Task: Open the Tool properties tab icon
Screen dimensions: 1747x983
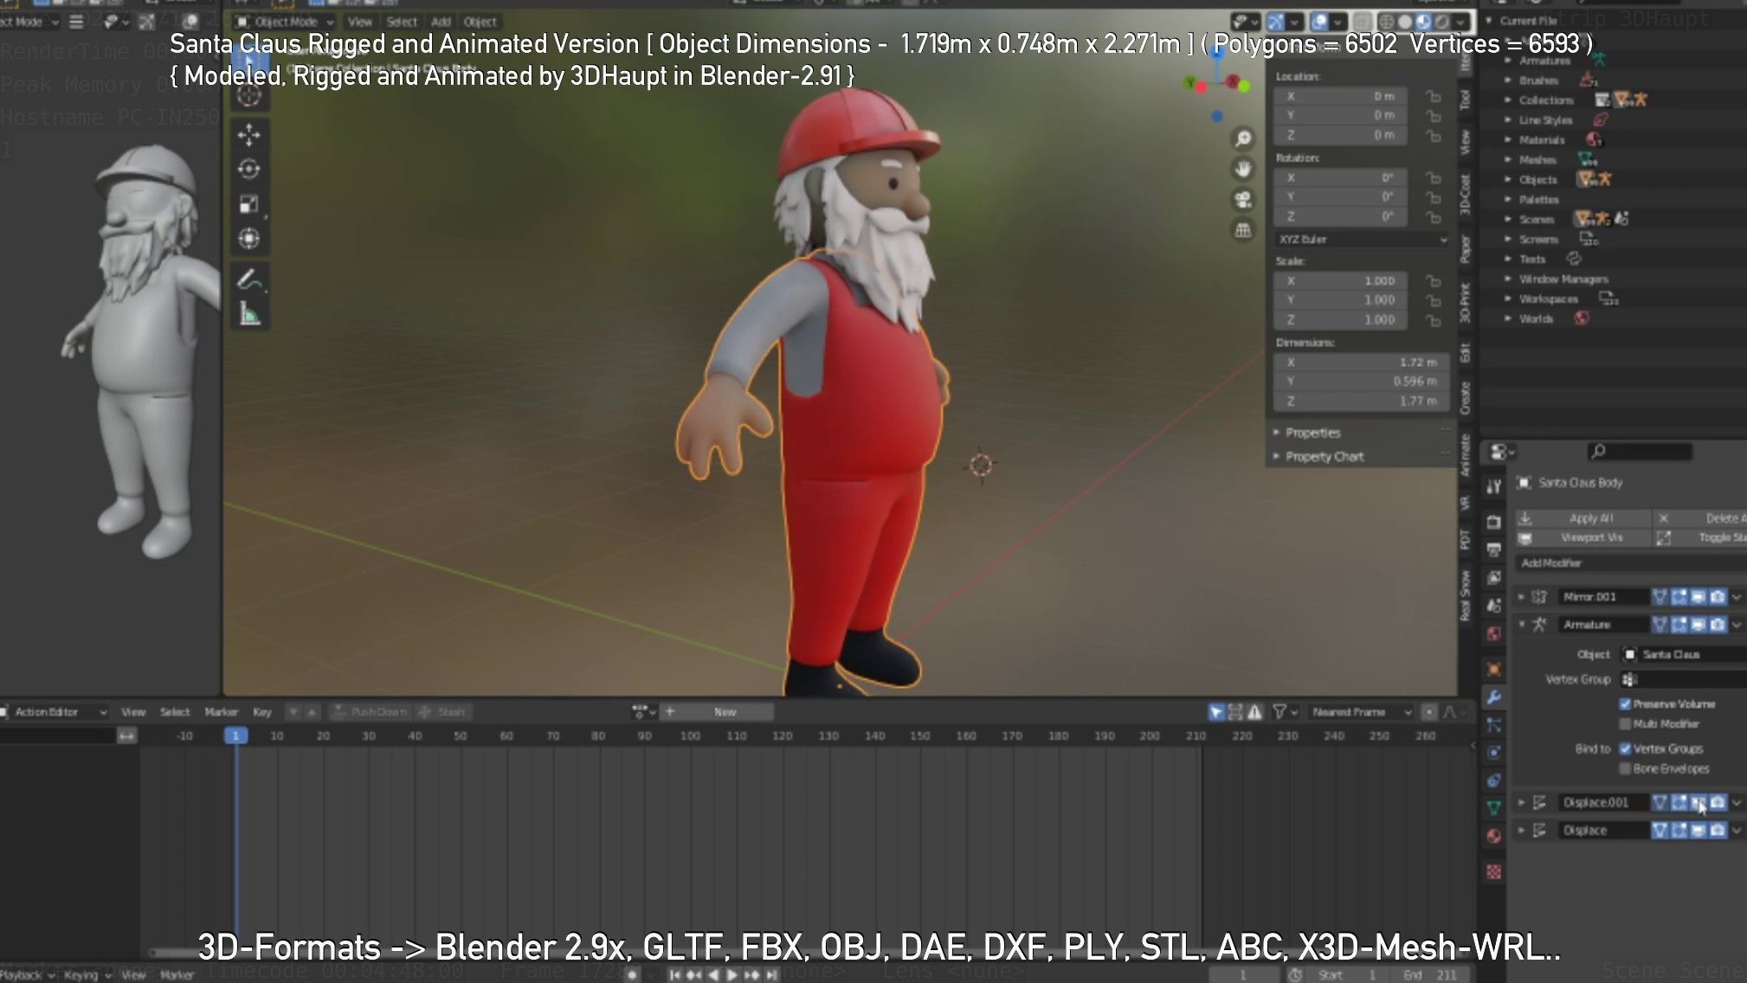Action: (1494, 486)
